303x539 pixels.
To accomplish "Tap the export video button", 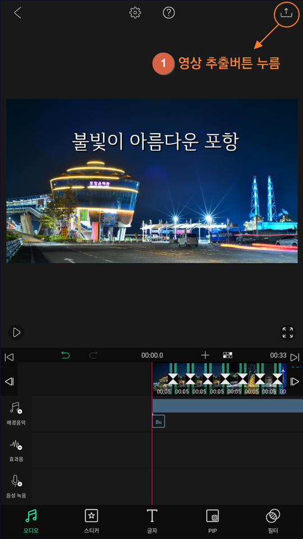I will tap(286, 13).
